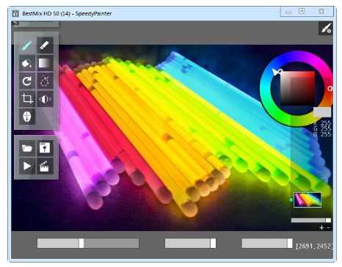The image size is (342, 267).
Task: Add a new layer with the plus button
Action: (321, 227)
